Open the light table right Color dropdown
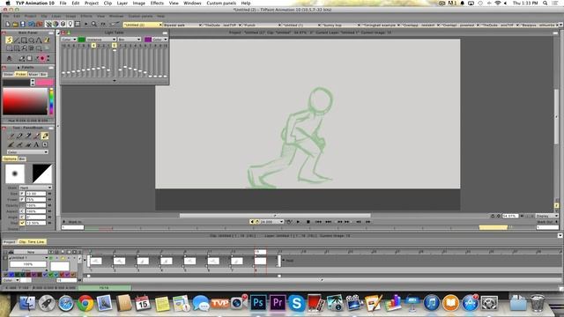 [160, 39]
